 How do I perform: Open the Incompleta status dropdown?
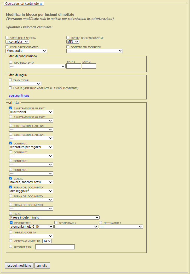17,42
